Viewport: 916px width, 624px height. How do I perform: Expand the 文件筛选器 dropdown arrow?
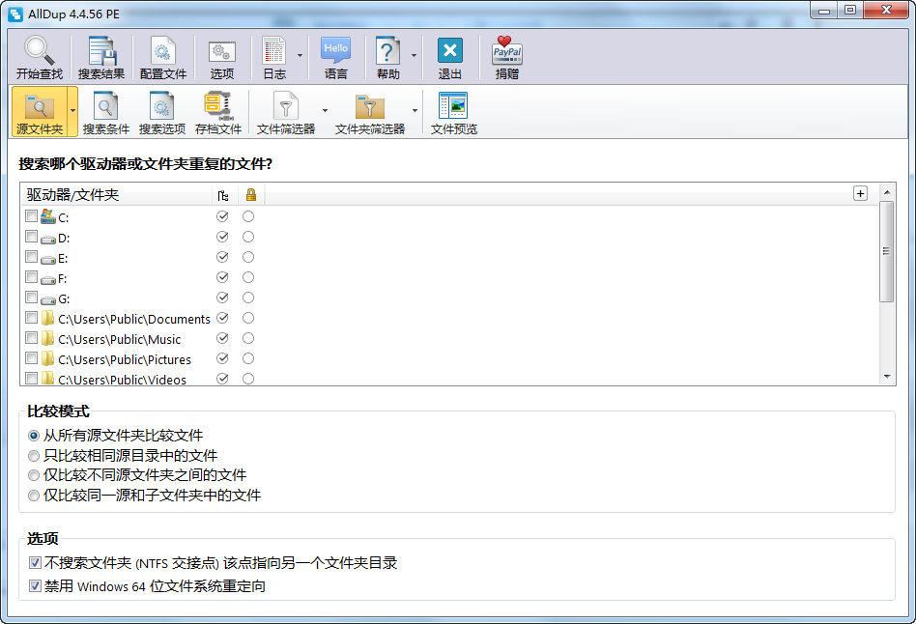pyautogui.click(x=325, y=110)
